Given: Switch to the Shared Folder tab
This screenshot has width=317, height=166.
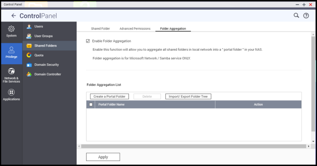Looking at the screenshot, I should point(100,29).
